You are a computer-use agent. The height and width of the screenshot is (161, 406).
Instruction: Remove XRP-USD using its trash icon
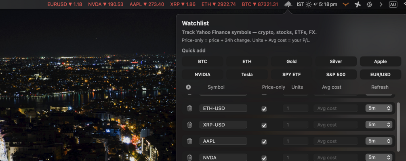point(189,125)
